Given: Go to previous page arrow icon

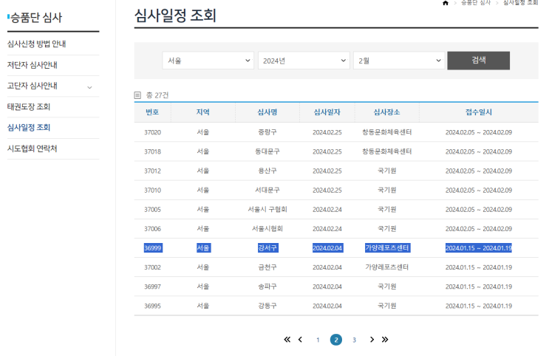Looking at the screenshot, I should (x=300, y=340).
